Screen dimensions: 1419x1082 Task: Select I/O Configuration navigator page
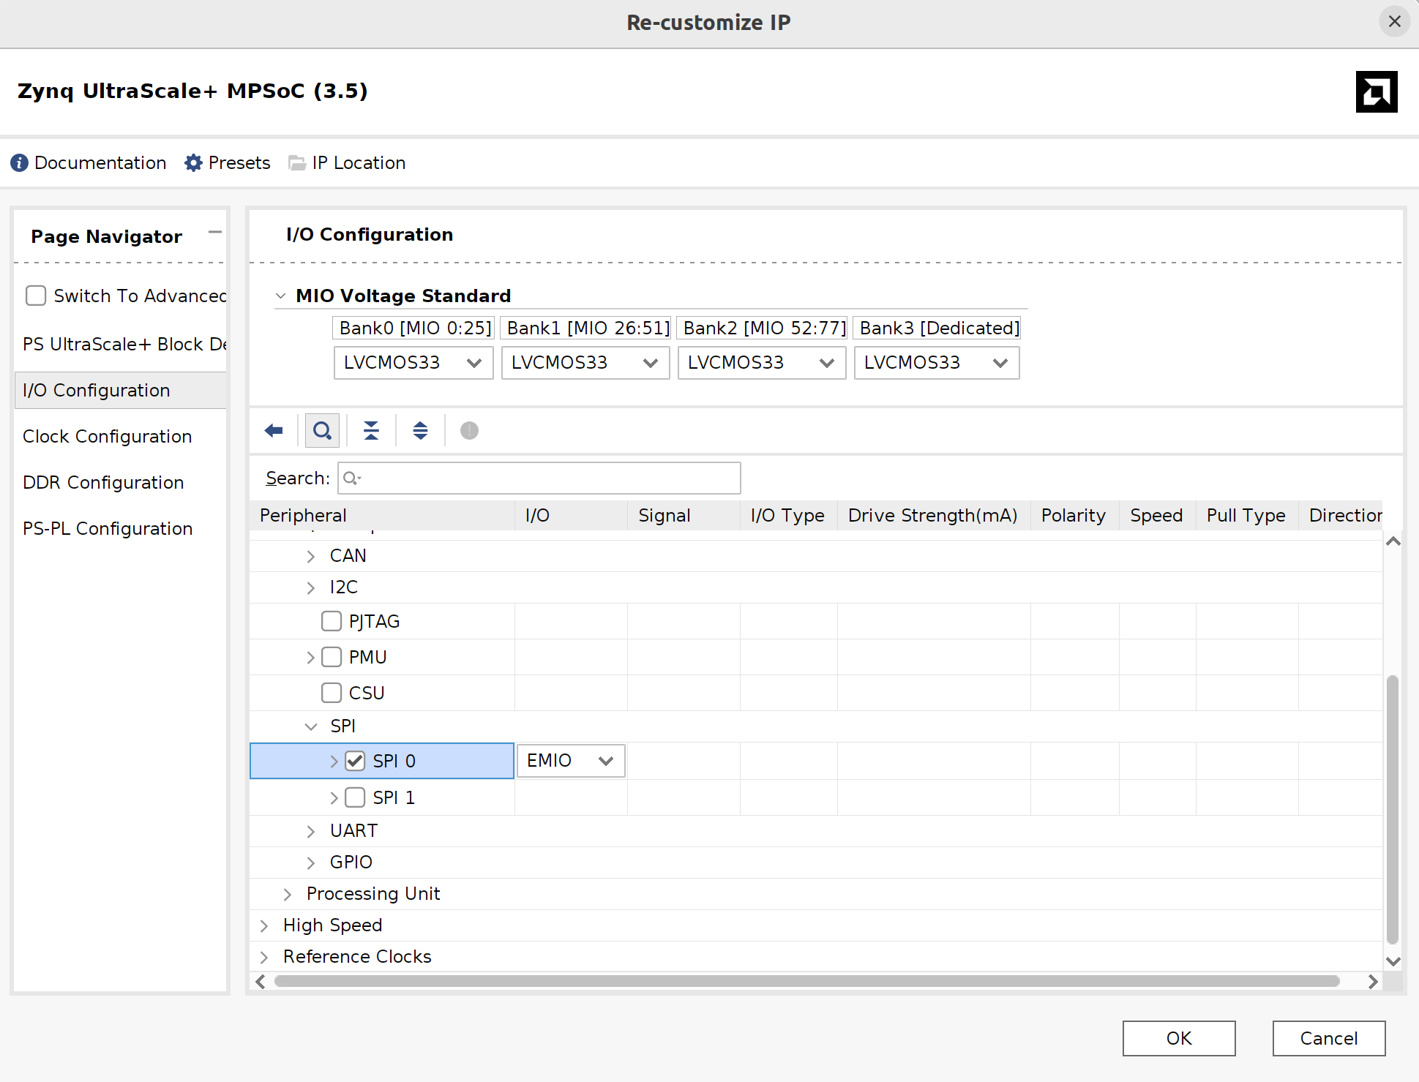pos(121,390)
